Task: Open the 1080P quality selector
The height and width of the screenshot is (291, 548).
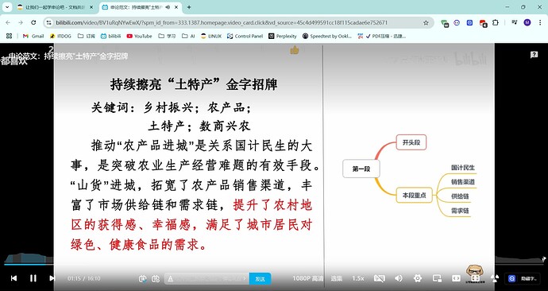Action: [x=308, y=278]
